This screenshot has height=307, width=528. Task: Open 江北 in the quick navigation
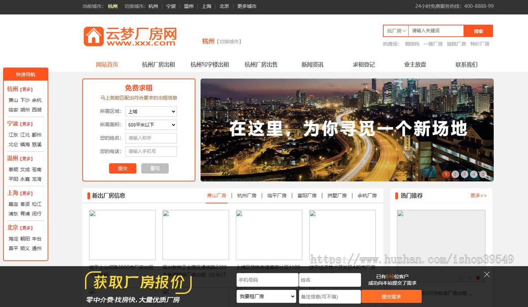pyautogui.click(x=25, y=135)
